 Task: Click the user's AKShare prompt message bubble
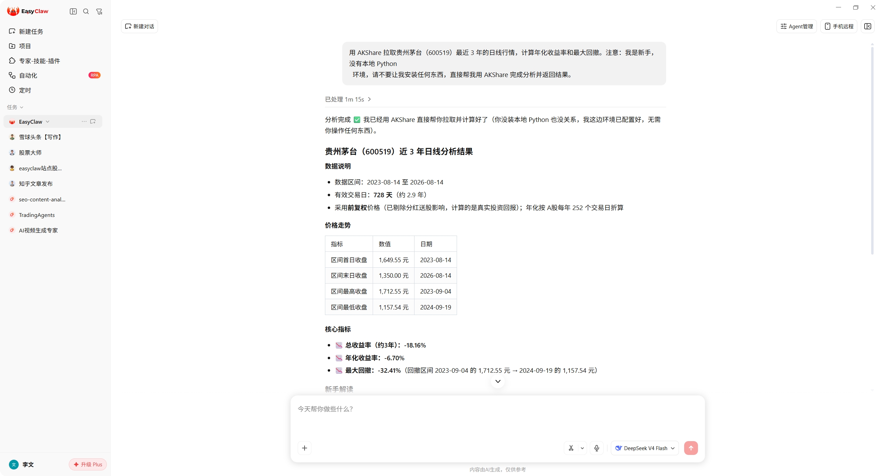(x=504, y=64)
